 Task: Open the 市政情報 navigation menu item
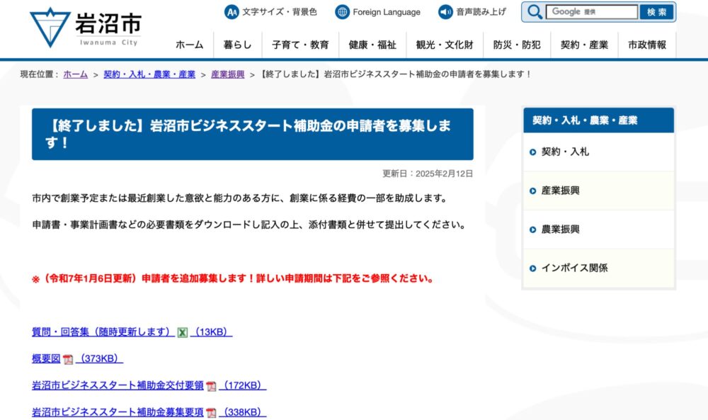click(x=647, y=45)
